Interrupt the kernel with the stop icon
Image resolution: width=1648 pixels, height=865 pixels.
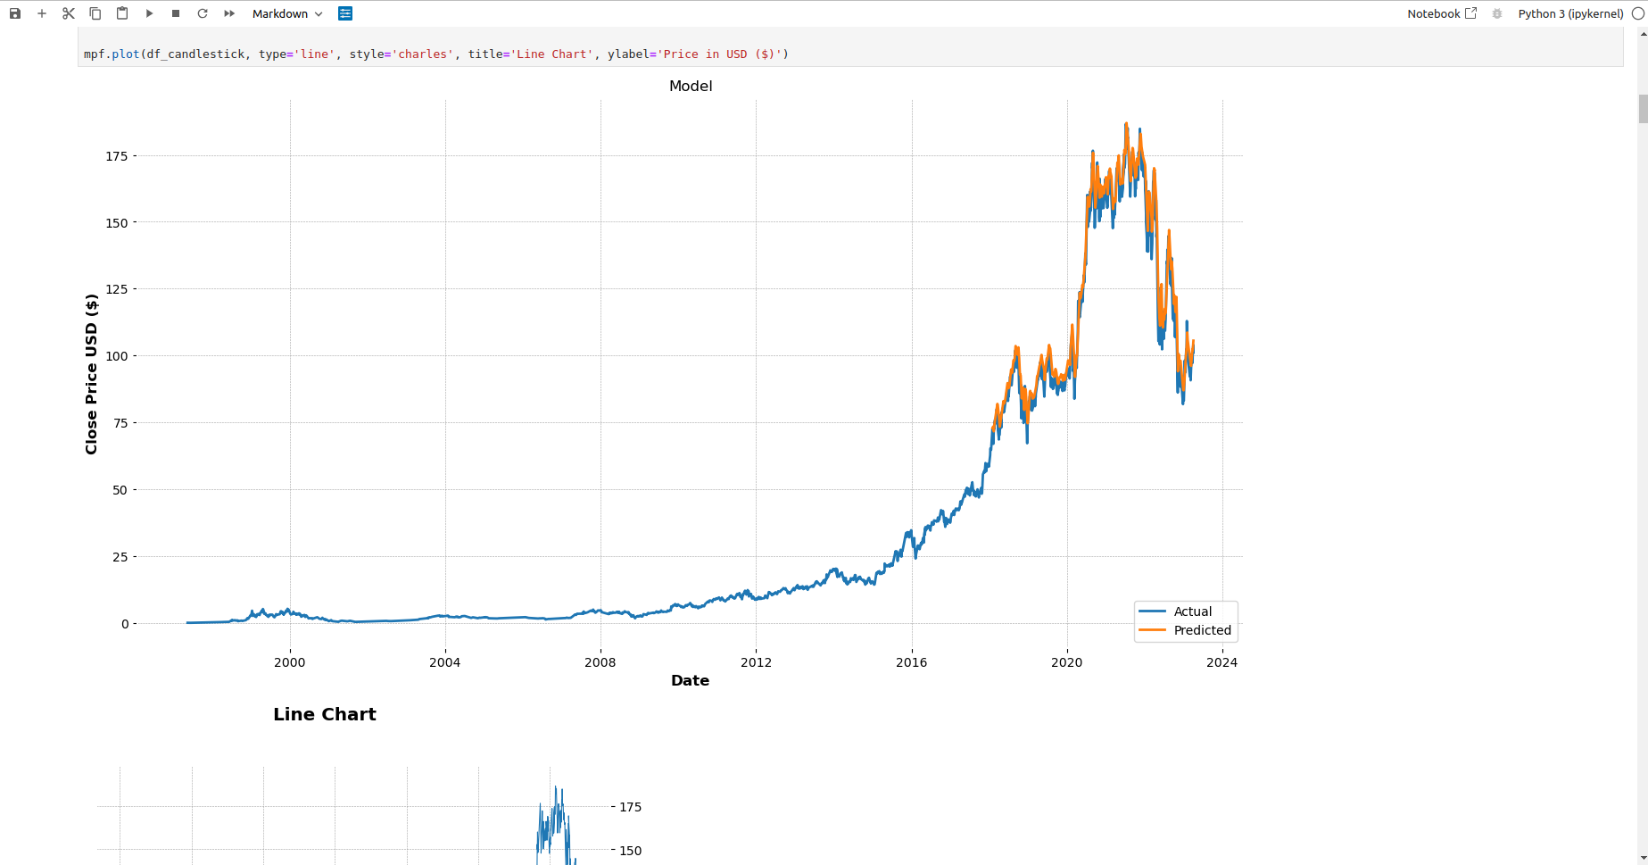coord(176,13)
